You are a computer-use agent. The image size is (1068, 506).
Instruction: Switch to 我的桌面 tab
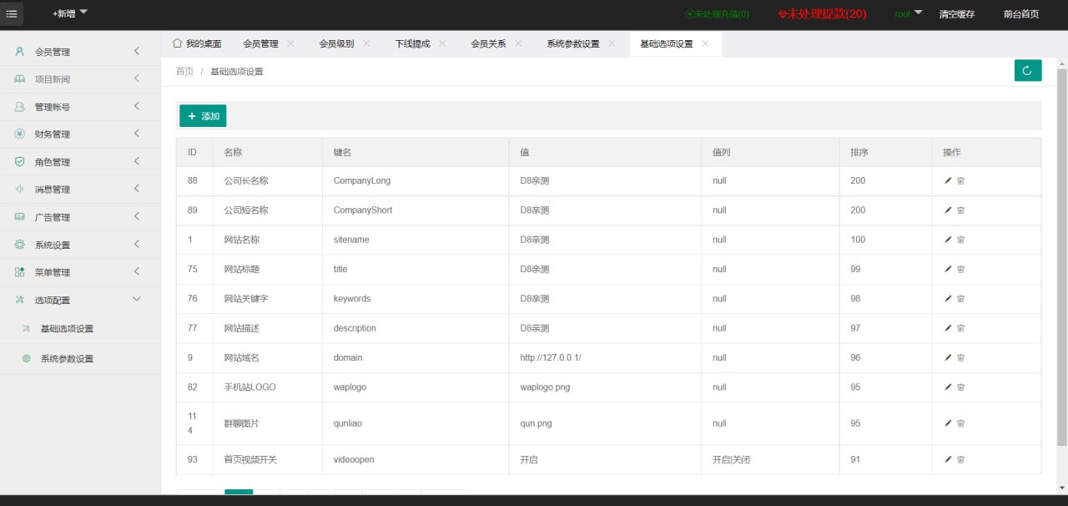pos(197,43)
